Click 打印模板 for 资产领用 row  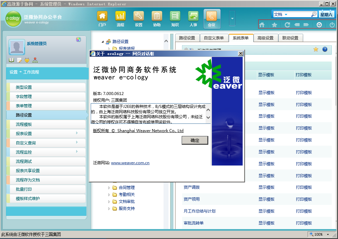pyautogui.click(x=304, y=199)
